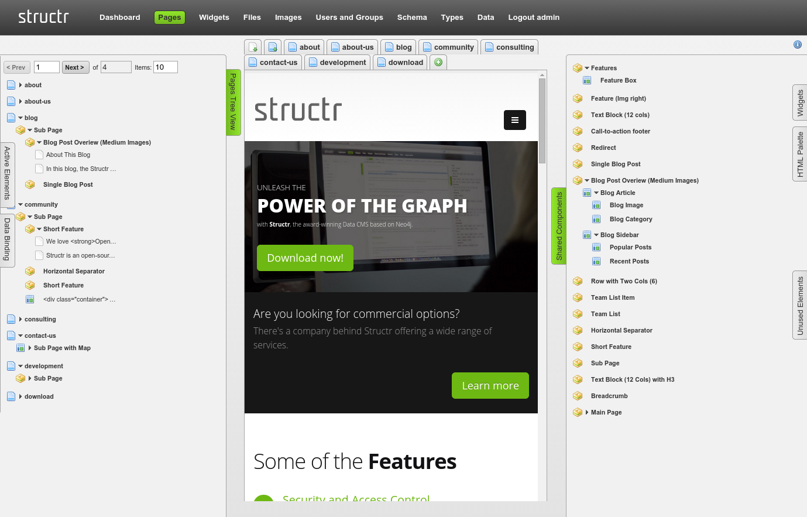Expand the about-us page node
Viewport: 807px width, 517px height.
[x=20, y=101]
